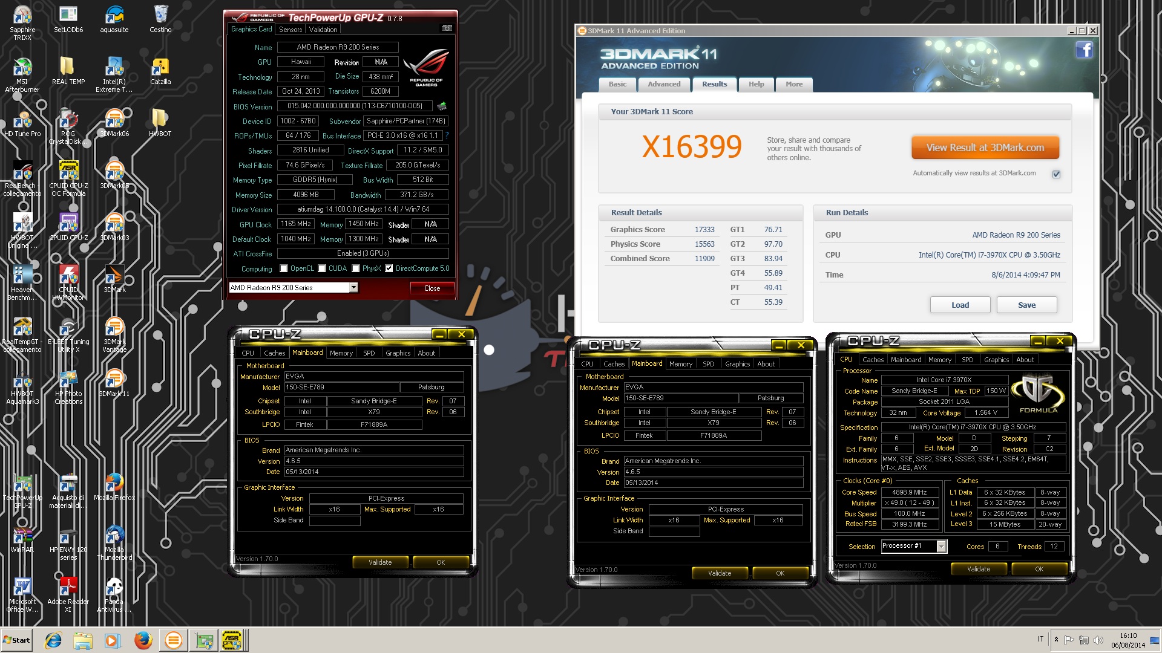Click the GPU Name field in GPU-Z
The height and width of the screenshot is (653, 1162).
[338, 47]
